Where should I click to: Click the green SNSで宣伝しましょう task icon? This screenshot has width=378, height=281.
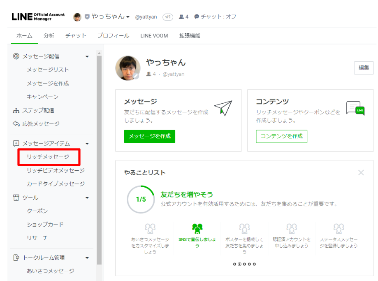[x=197, y=228]
